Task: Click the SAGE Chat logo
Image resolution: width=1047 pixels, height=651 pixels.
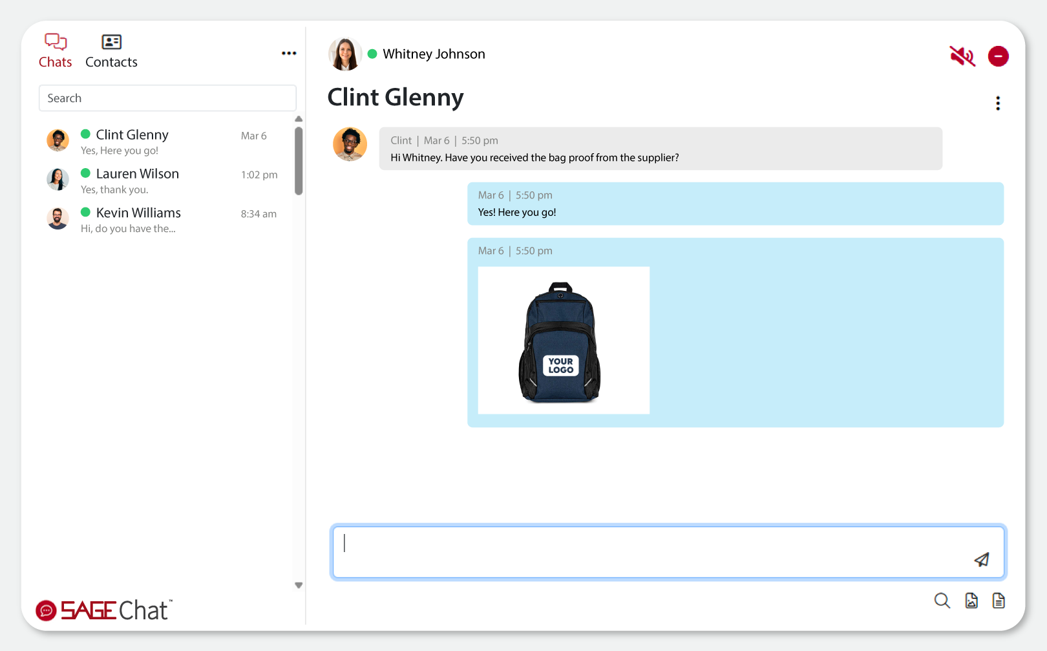Action: (x=103, y=609)
